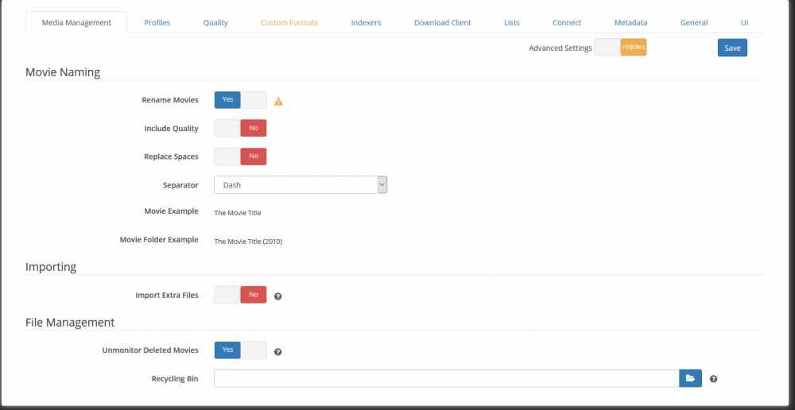Viewport: 795px width, 410px height.
Task: Open the Lists tab
Action: pos(512,22)
